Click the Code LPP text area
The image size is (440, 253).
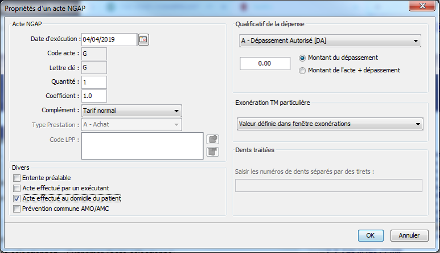point(142,145)
